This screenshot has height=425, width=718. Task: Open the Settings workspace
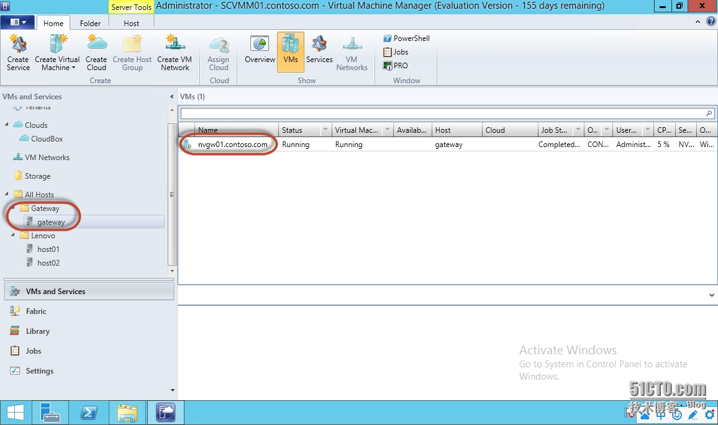pyautogui.click(x=89, y=371)
